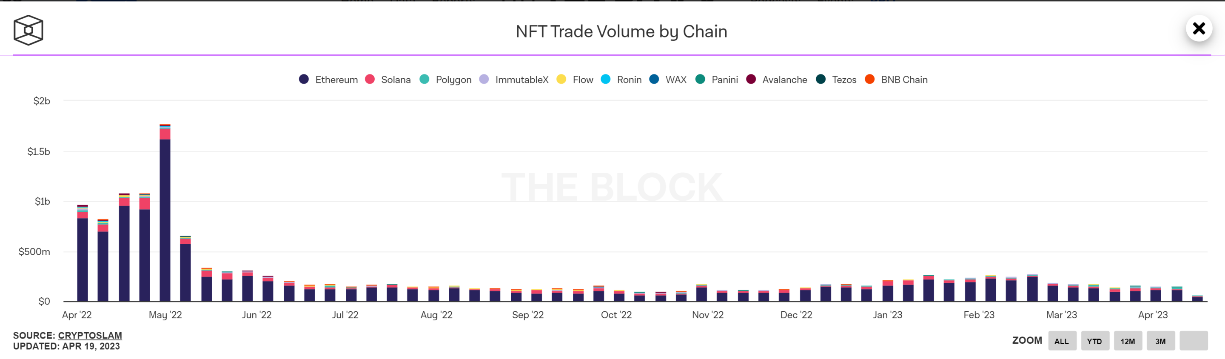Click the tallest bar in May '22

coord(165,214)
